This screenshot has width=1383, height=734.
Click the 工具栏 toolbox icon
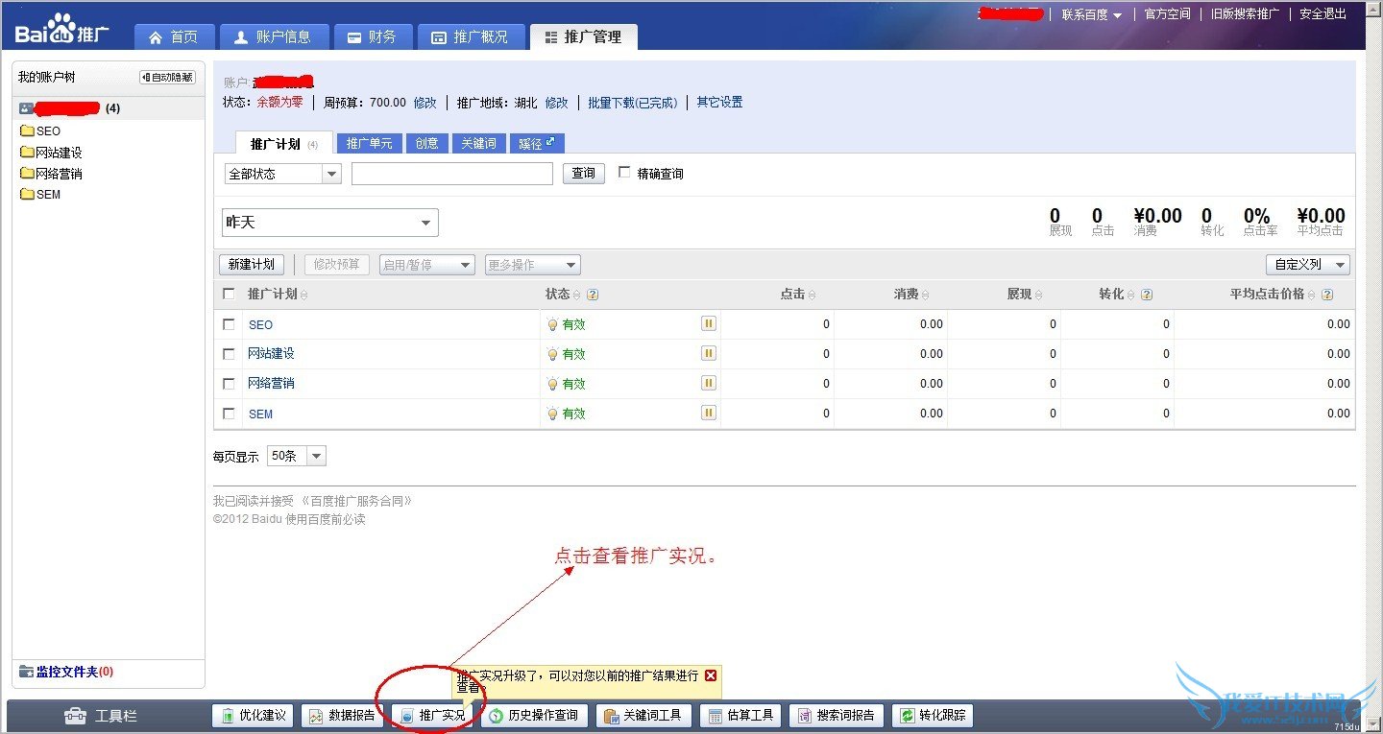[x=74, y=716]
